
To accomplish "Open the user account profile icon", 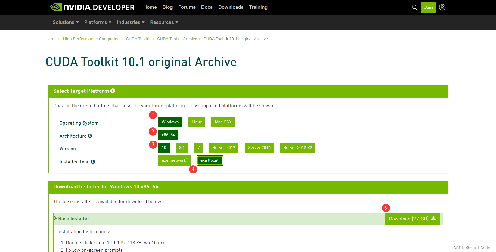I will (442, 7).
